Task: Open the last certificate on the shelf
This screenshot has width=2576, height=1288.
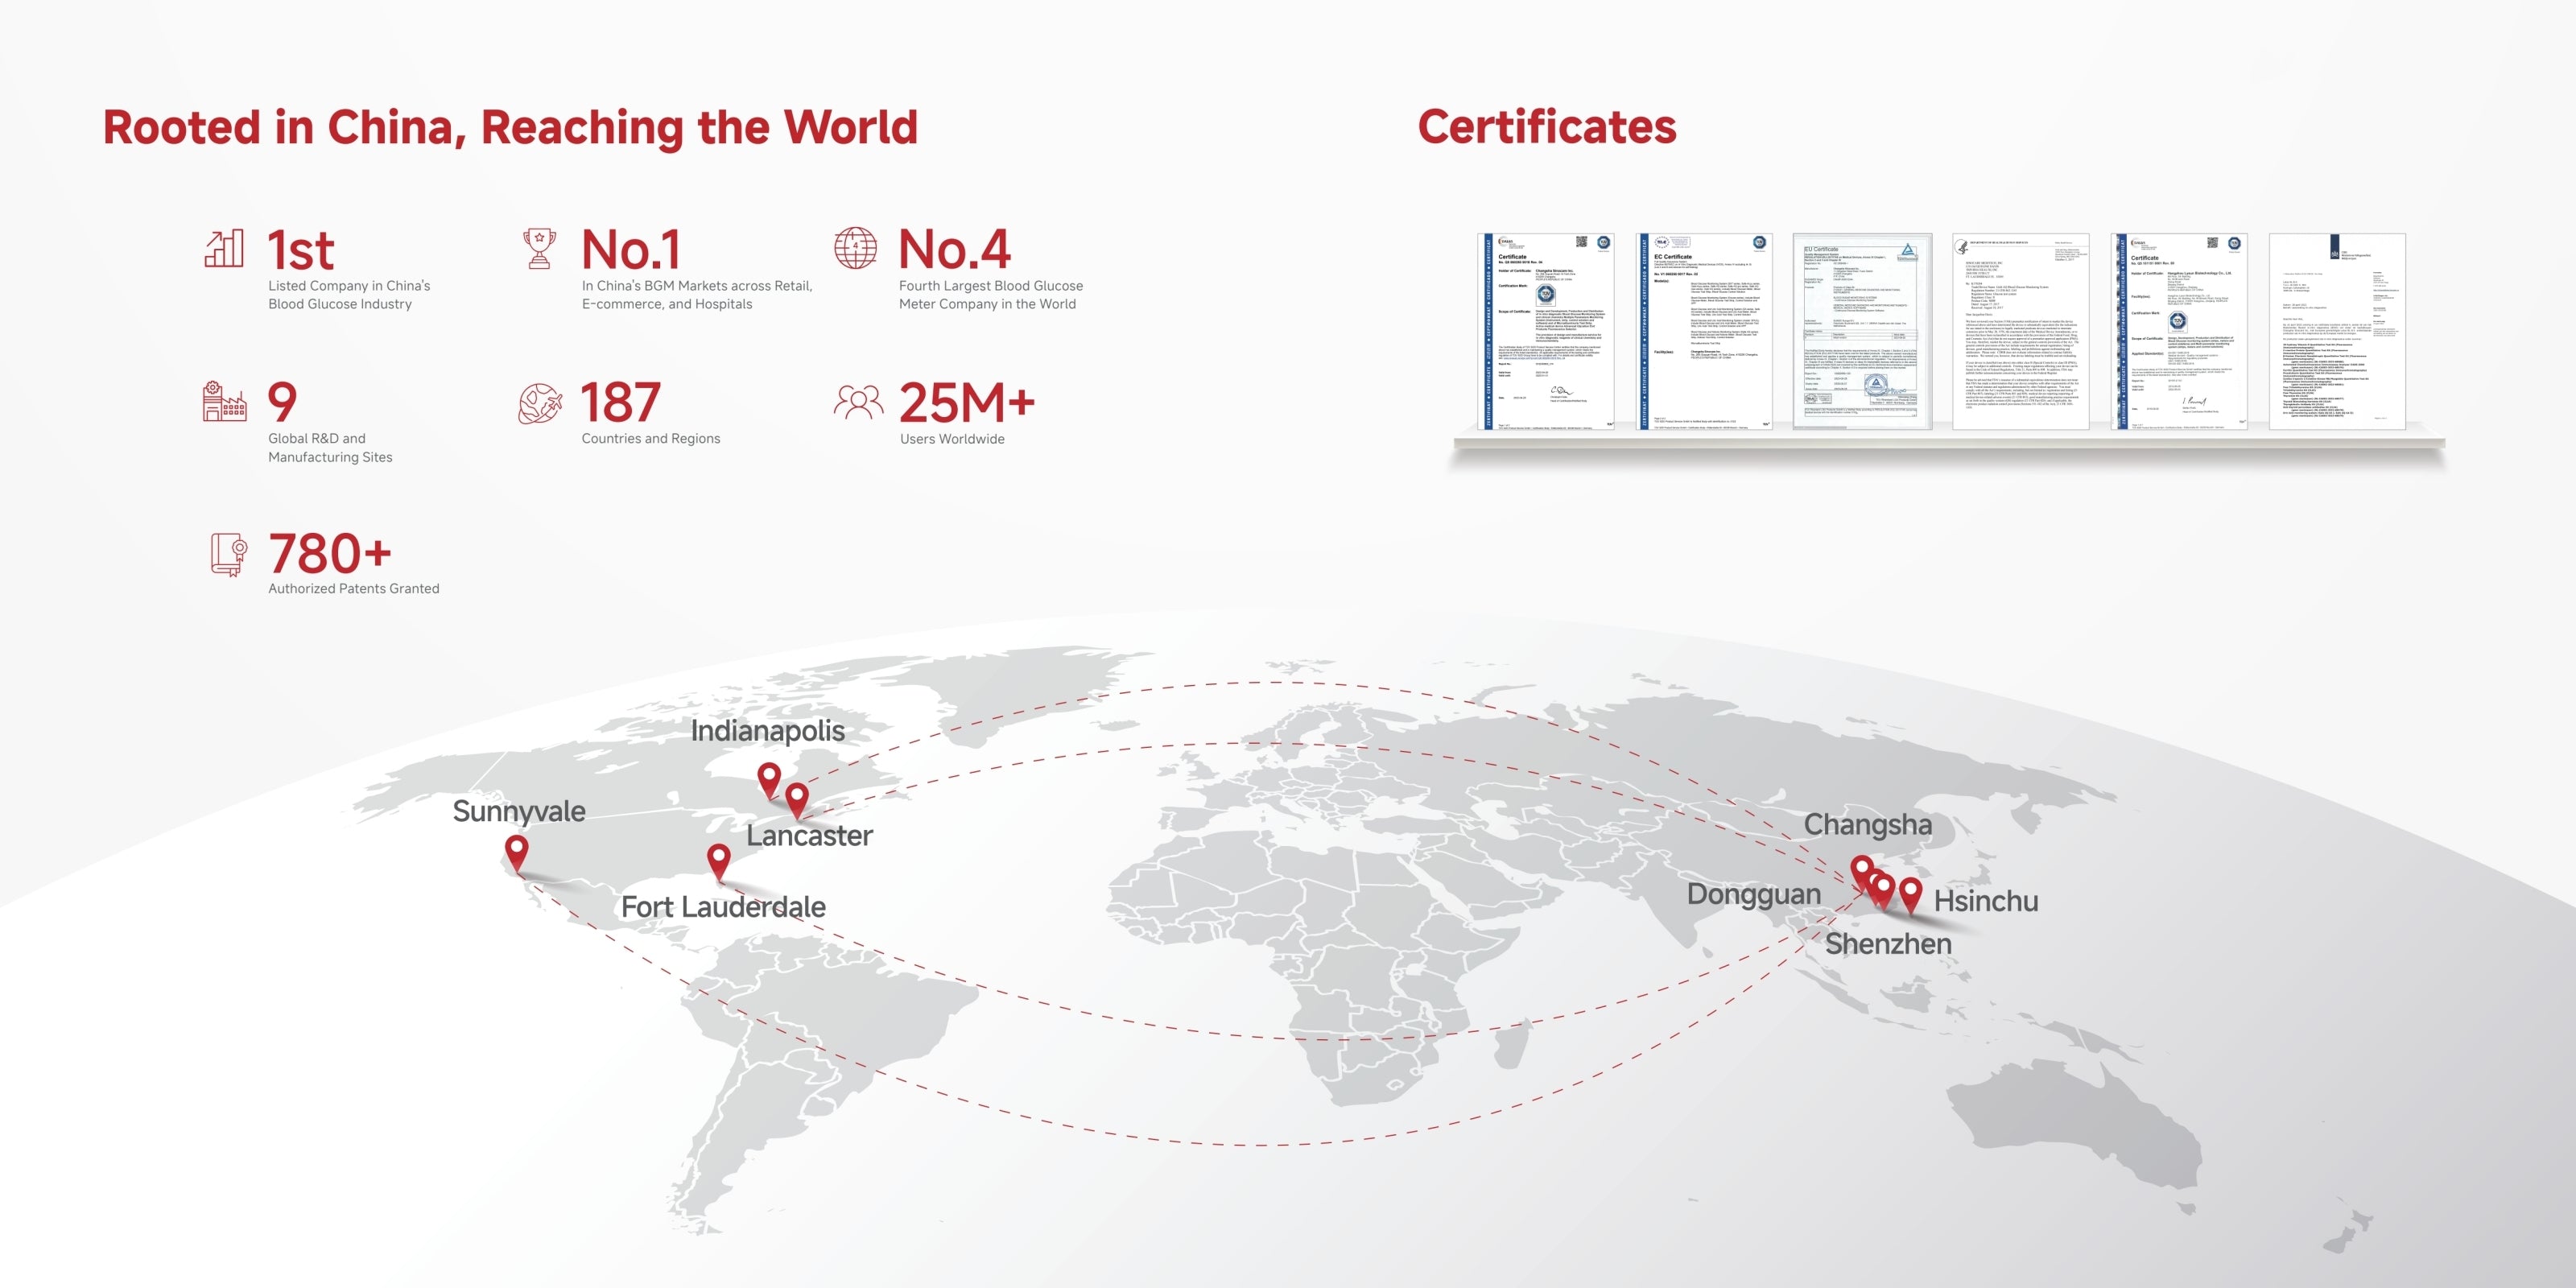Action: (2336, 332)
